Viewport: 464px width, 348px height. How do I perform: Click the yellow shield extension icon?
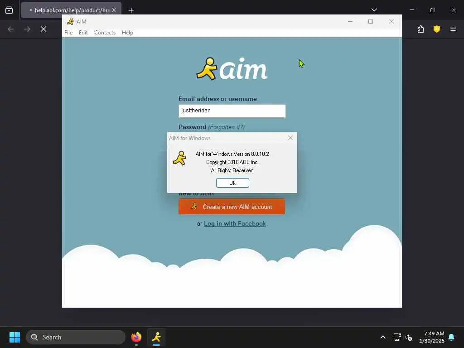pos(436,29)
